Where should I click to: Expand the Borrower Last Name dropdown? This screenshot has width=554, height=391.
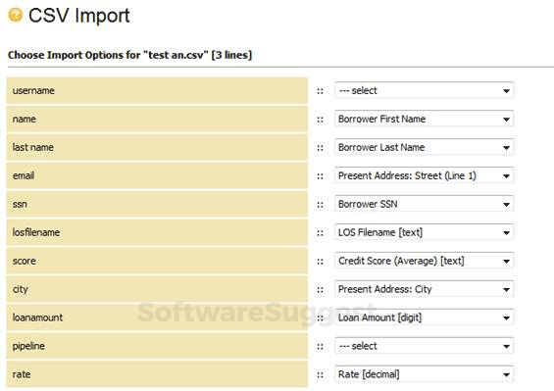pos(424,147)
